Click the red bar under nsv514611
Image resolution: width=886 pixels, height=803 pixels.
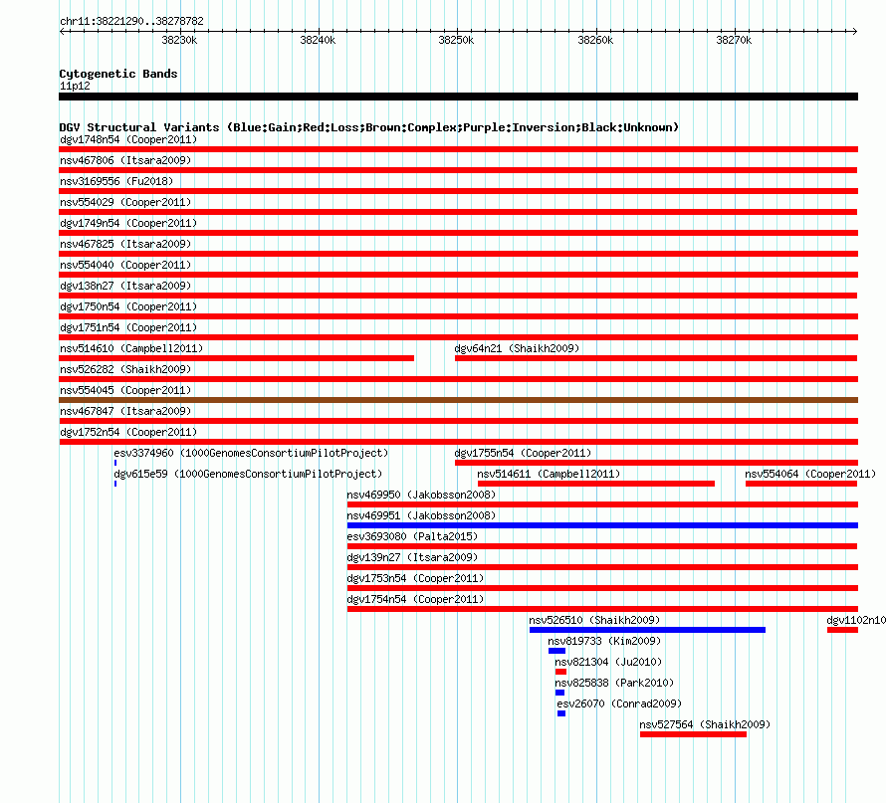click(x=596, y=484)
